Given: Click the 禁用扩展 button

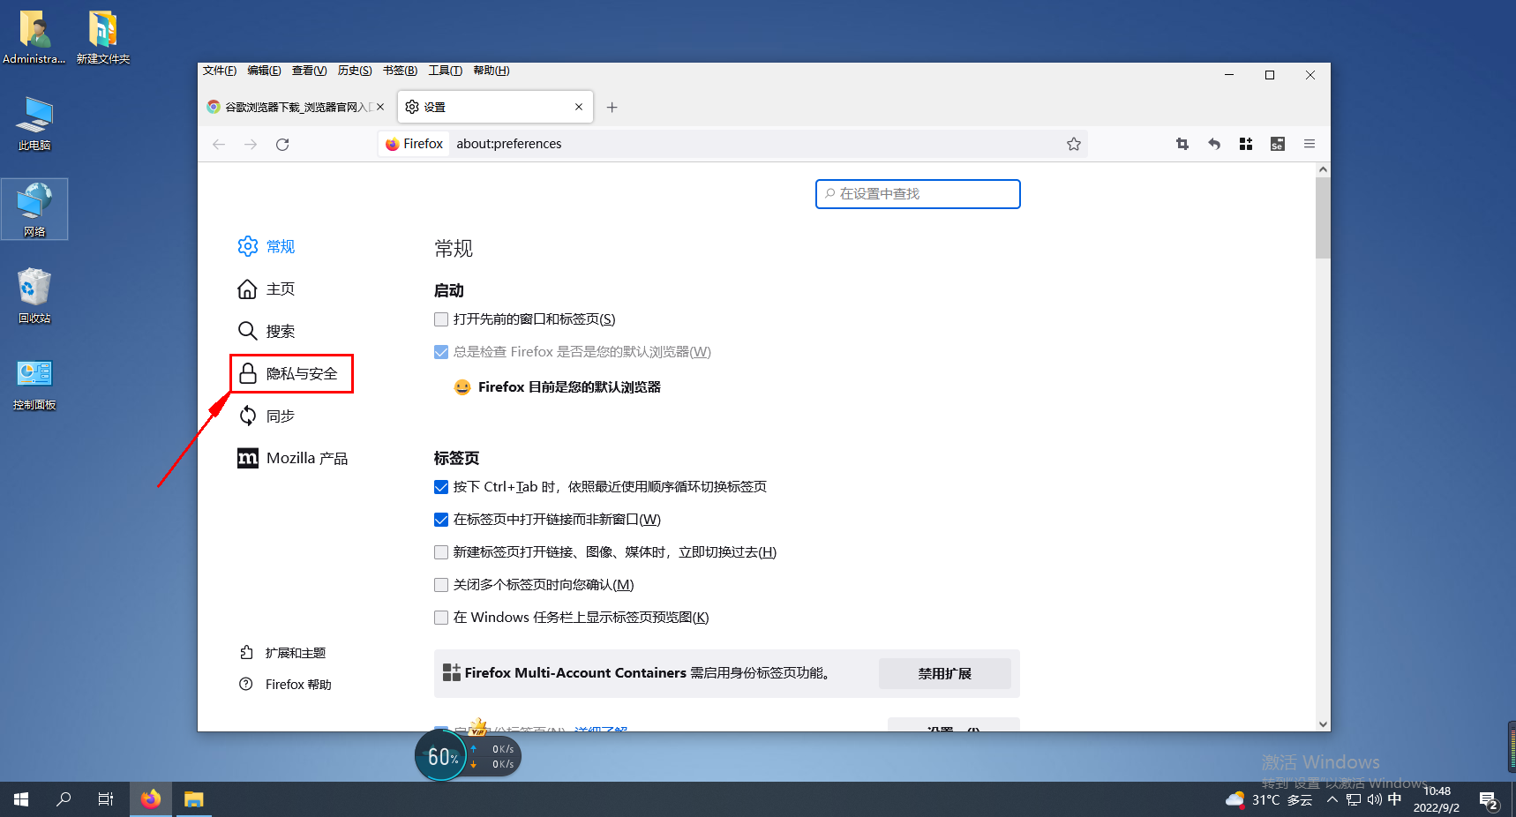Looking at the screenshot, I should click(944, 673).
